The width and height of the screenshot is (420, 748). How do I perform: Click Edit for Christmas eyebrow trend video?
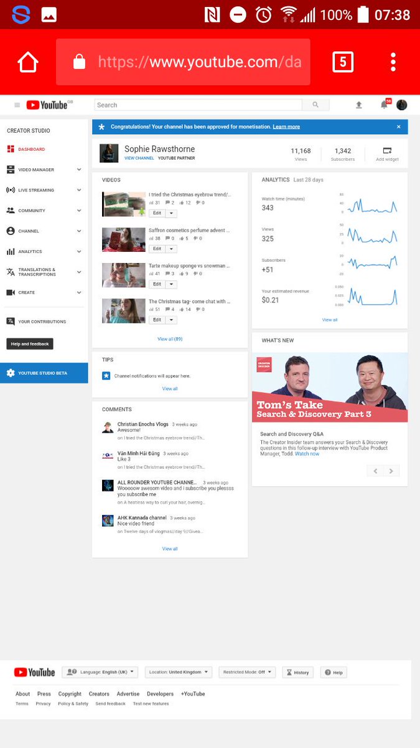[157, 213]
